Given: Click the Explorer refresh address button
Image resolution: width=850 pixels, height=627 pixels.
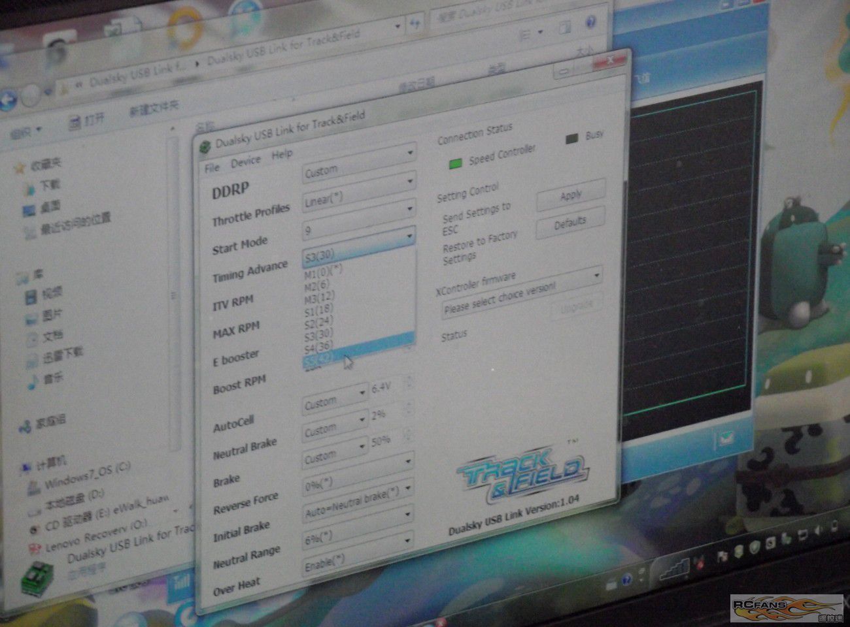Looking at the screenshot, I should click(416, 25).
